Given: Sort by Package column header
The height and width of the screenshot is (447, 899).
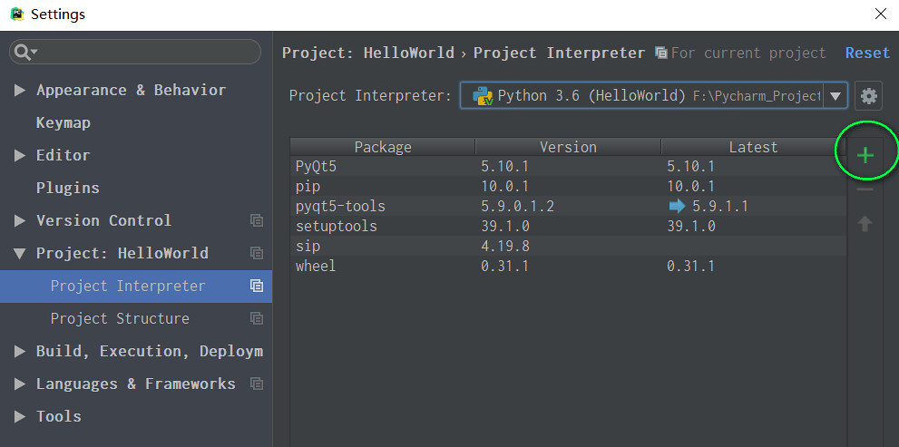Looking at the screenshot, I should point(383,147).
